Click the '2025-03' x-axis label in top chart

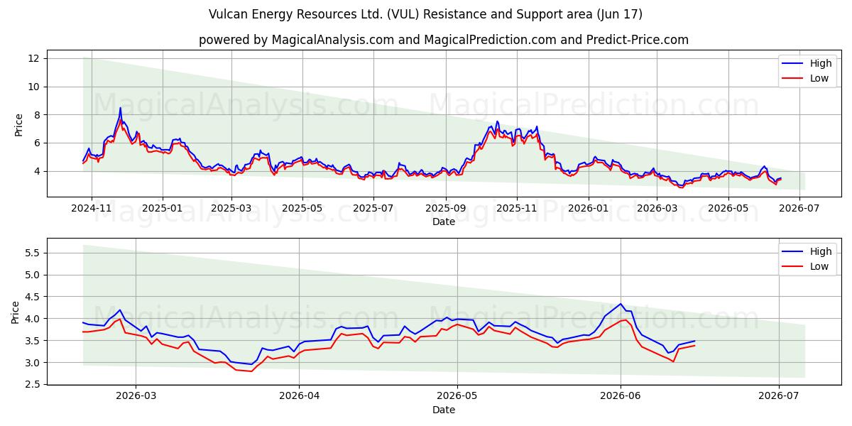click(x=231, y=209)
